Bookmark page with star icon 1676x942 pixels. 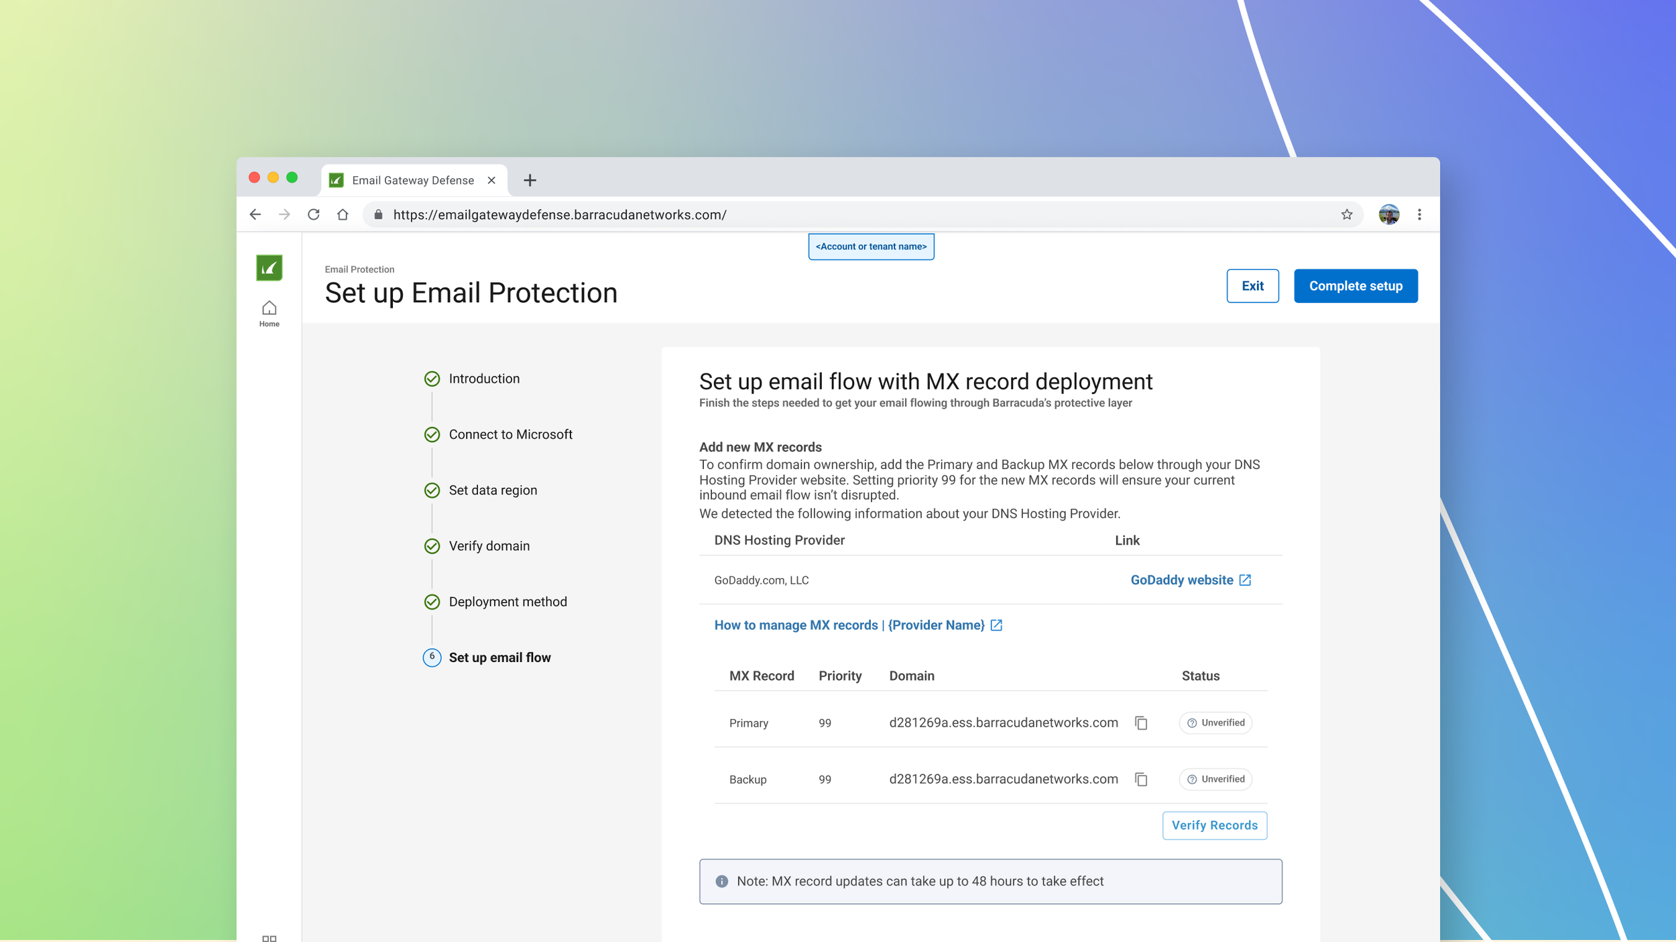(x=1346, y=214)
